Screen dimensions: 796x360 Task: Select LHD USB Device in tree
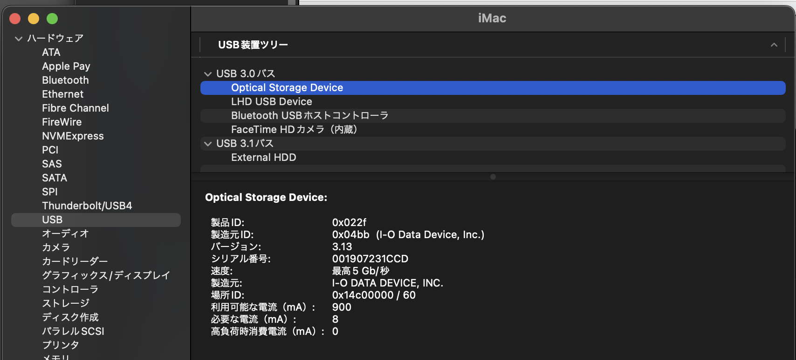pyautogui.click(x=271, y=102)
